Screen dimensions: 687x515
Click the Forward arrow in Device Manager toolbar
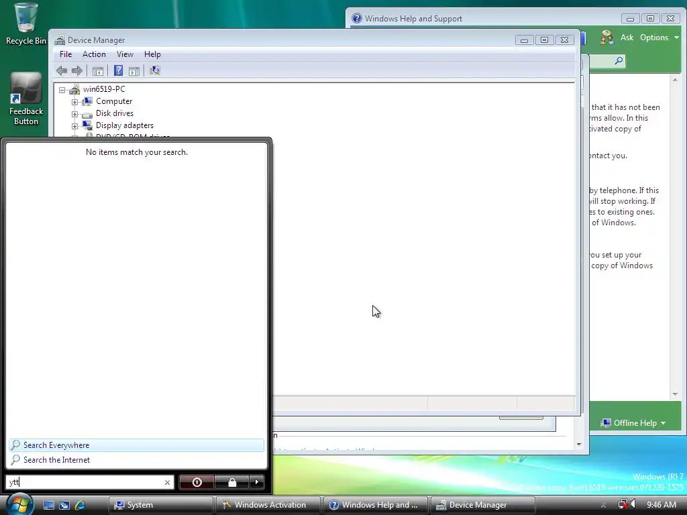click(77, 70)
